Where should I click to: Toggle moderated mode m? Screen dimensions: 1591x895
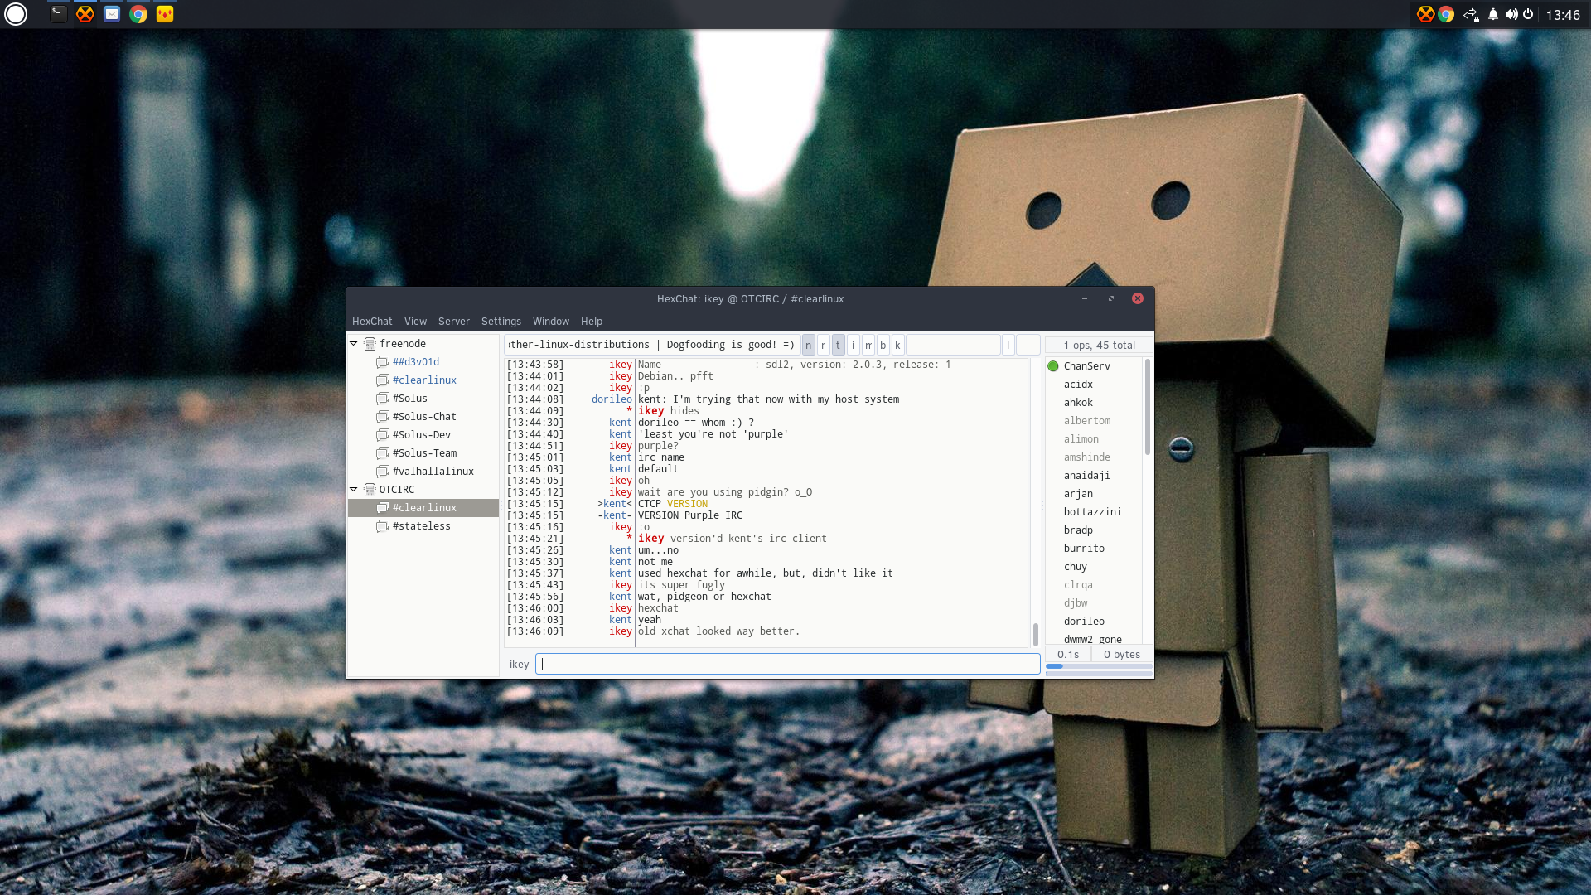[x=868, y=345]
